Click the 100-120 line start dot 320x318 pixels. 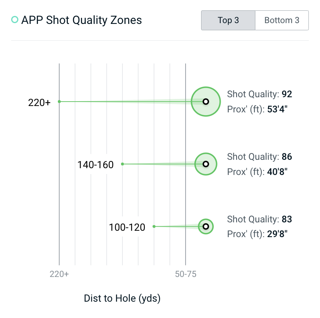point(154,226)
